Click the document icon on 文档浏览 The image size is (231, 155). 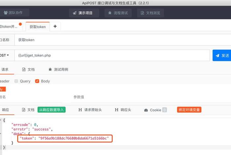[143, 13]
